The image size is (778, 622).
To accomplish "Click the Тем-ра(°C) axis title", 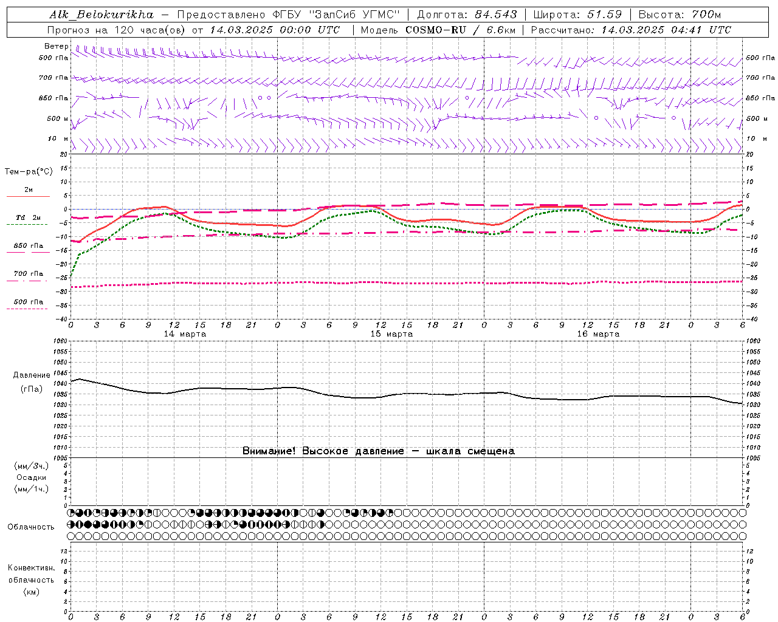I will point(29,172).
